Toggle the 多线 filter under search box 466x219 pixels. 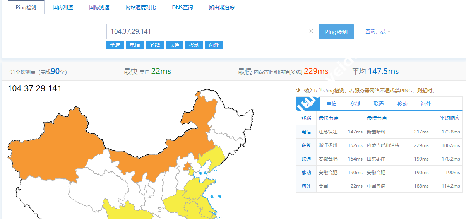click(x=155, y=45)
